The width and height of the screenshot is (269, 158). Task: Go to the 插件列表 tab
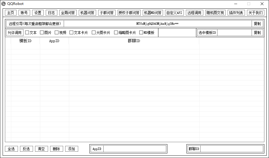236,13
